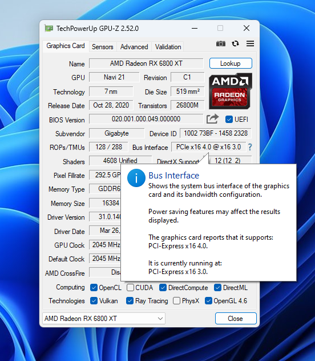The image size is (315, 361).
Task: Click the blue info icon in the tooltip
Action: [x=136, y=178]
